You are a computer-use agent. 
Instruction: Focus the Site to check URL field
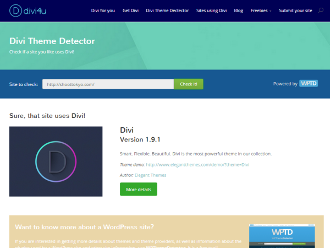click(108, 84)
